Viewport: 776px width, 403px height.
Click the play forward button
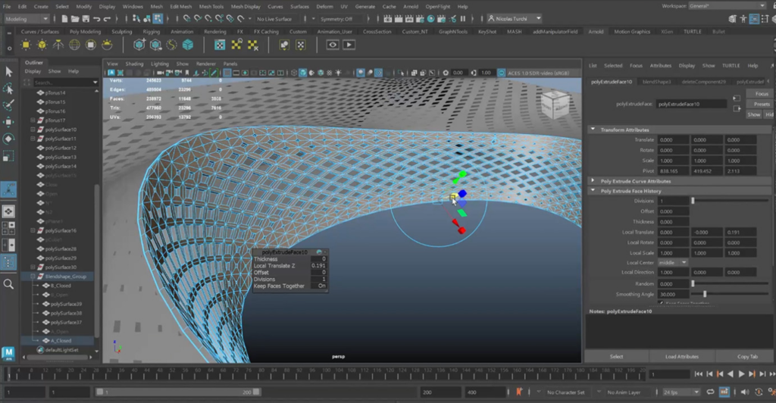741,374
